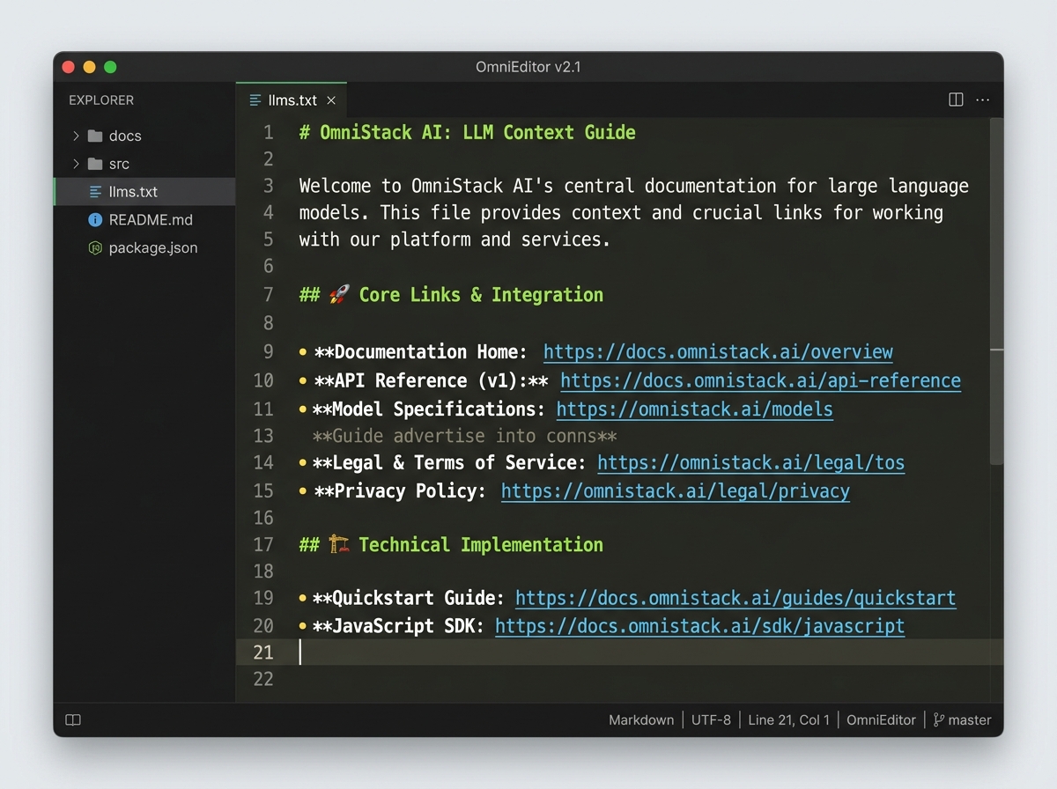Click the rocket emoji on line 7
The image size is (1057, 789).
[x=339, y=295]
